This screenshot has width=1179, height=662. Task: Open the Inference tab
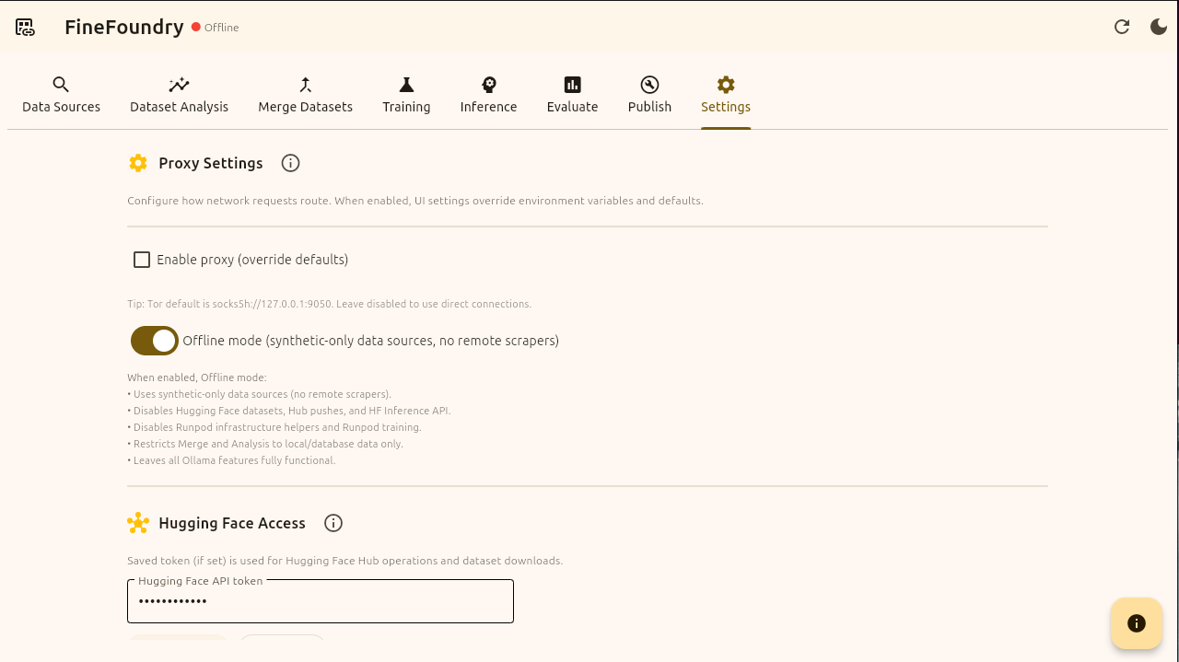coord(489,96)
